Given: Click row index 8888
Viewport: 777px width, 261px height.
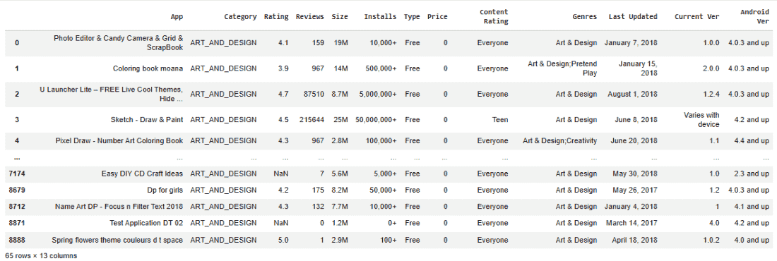Looking at the screenshot, I should coord(17,240).
